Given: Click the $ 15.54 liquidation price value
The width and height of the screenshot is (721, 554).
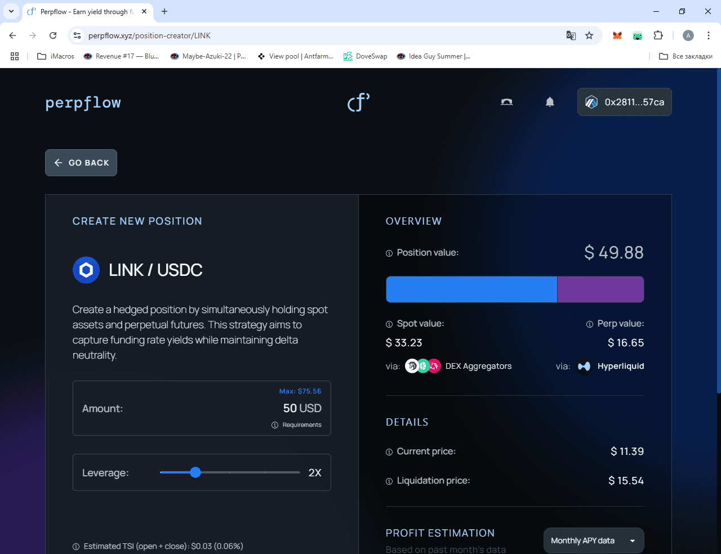Looking at the screenshot, I should tap(626, 481).
